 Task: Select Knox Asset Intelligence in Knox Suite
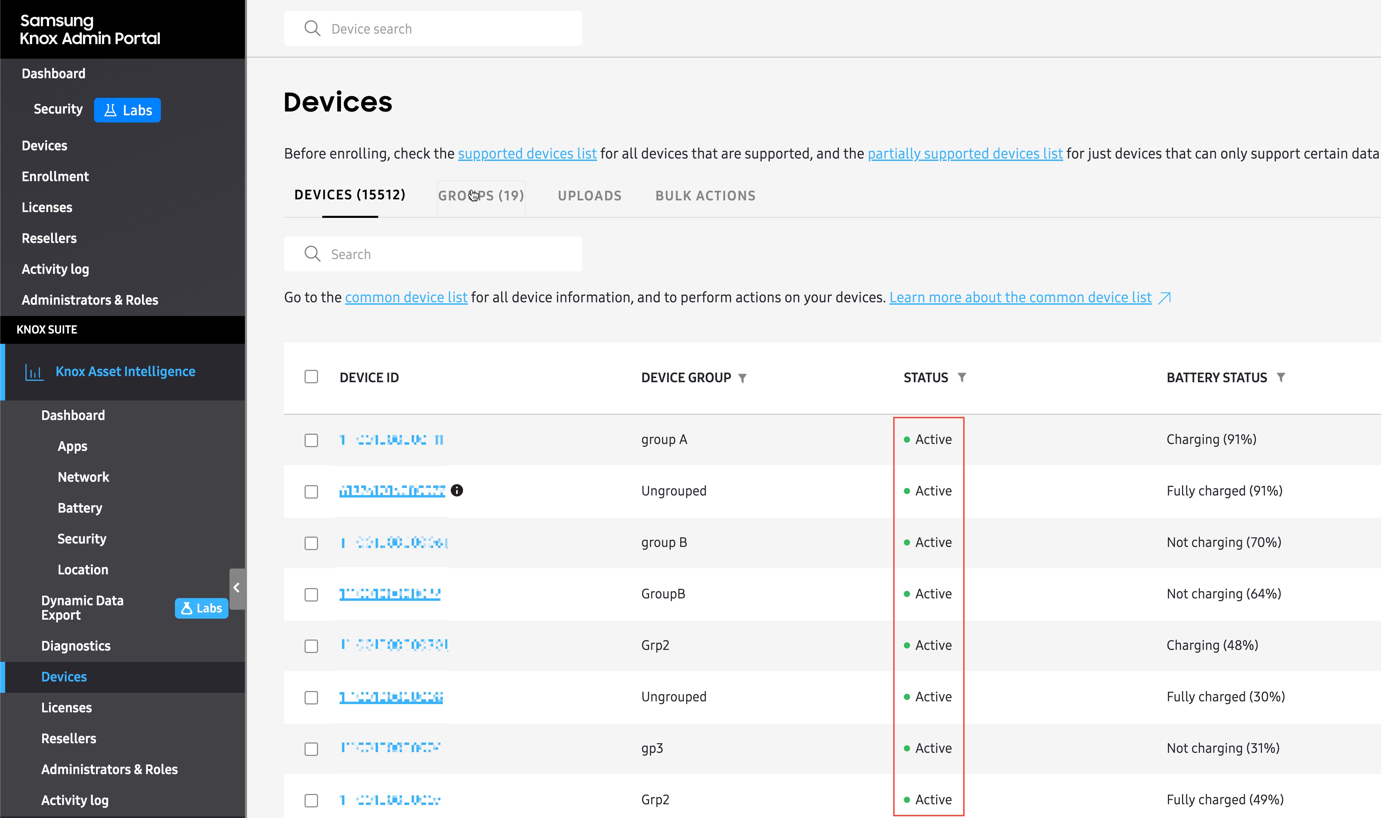coord(125,372)
